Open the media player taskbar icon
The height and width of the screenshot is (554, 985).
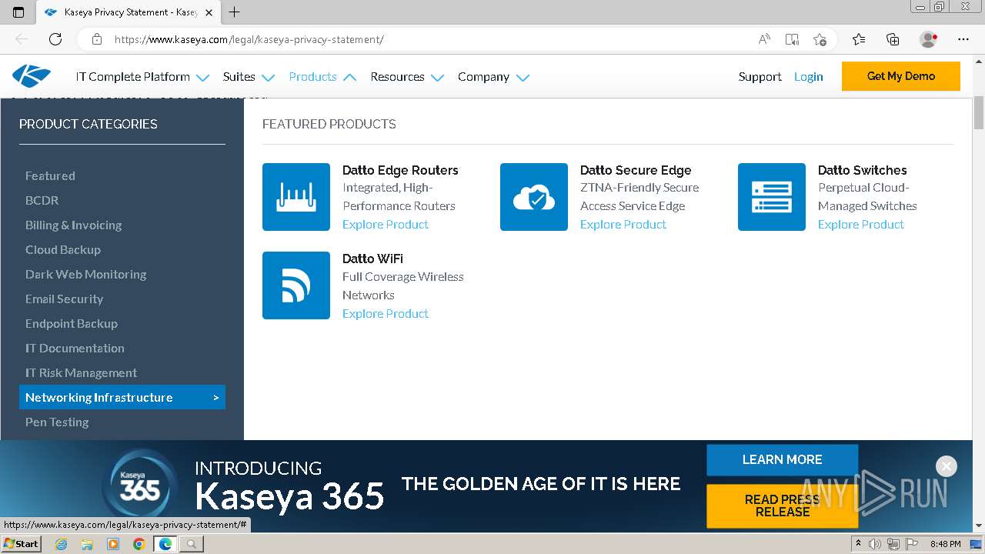point(113,544)
